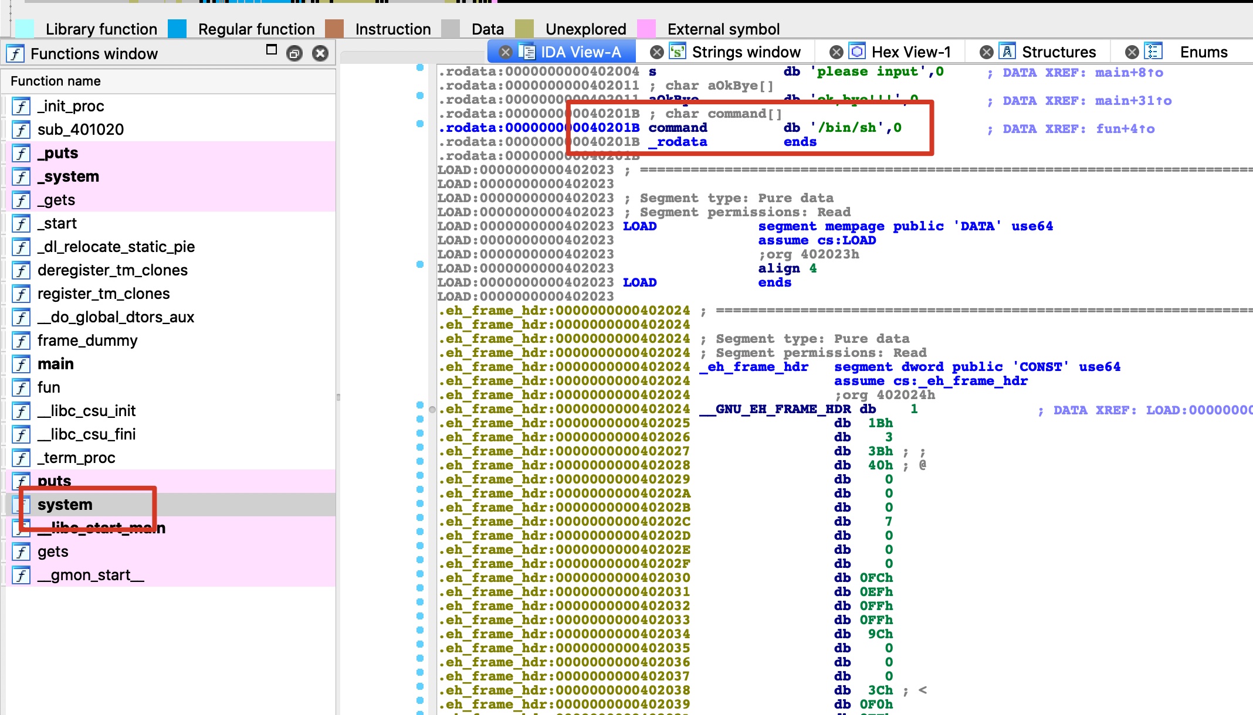The height and width of the screenshot is (715, 1253).
Task: Click the Enums tab icon
Action: tap(1153, 52)
